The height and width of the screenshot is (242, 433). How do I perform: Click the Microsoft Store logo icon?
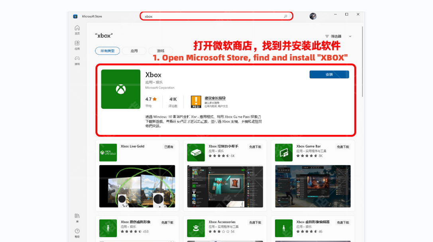(x=75, y=16)
